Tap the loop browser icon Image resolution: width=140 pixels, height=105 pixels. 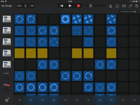[x=117, y=6]
